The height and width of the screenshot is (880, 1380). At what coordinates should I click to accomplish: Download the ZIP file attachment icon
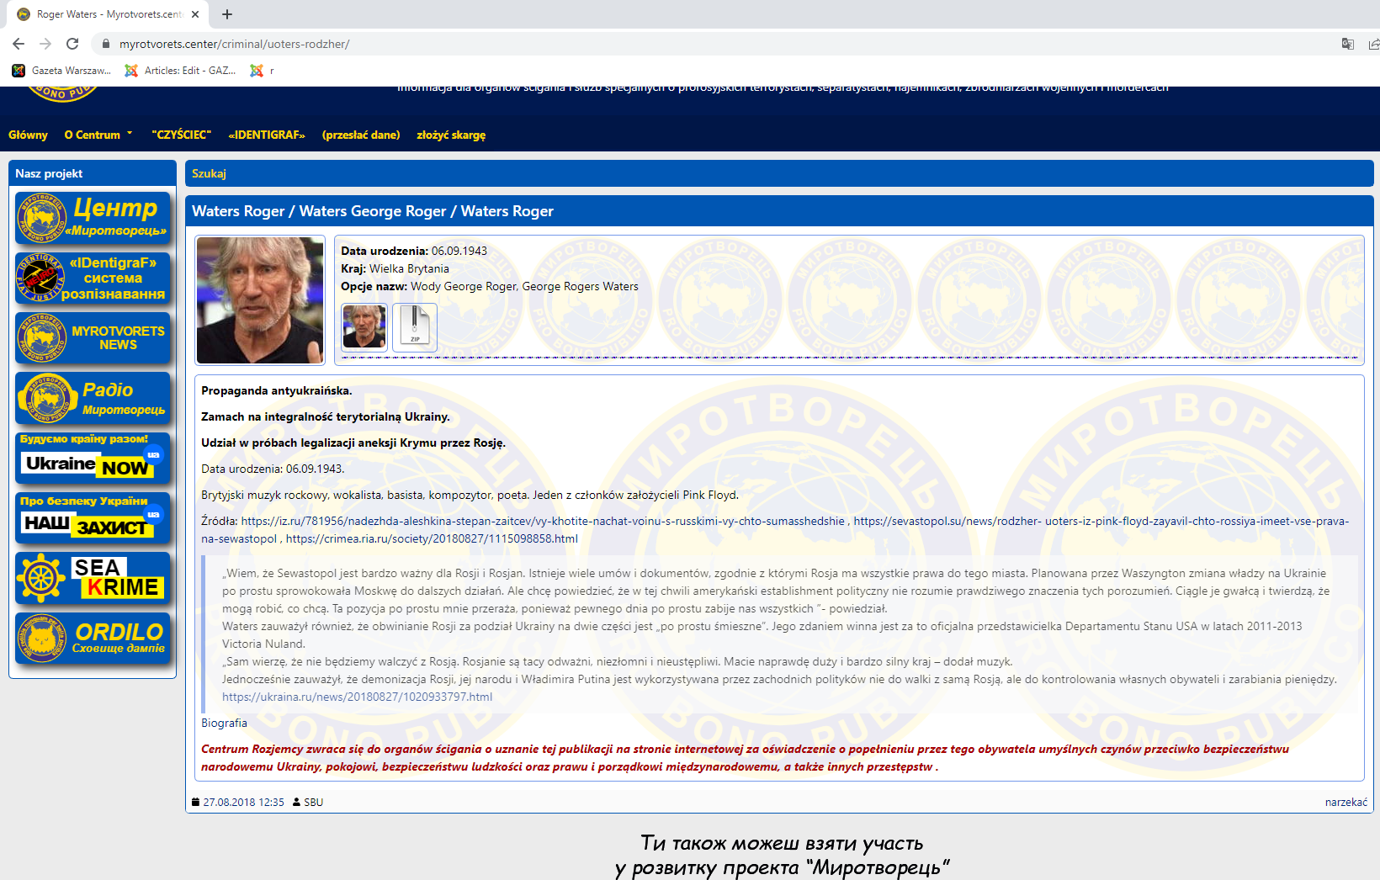click(415, 326)
